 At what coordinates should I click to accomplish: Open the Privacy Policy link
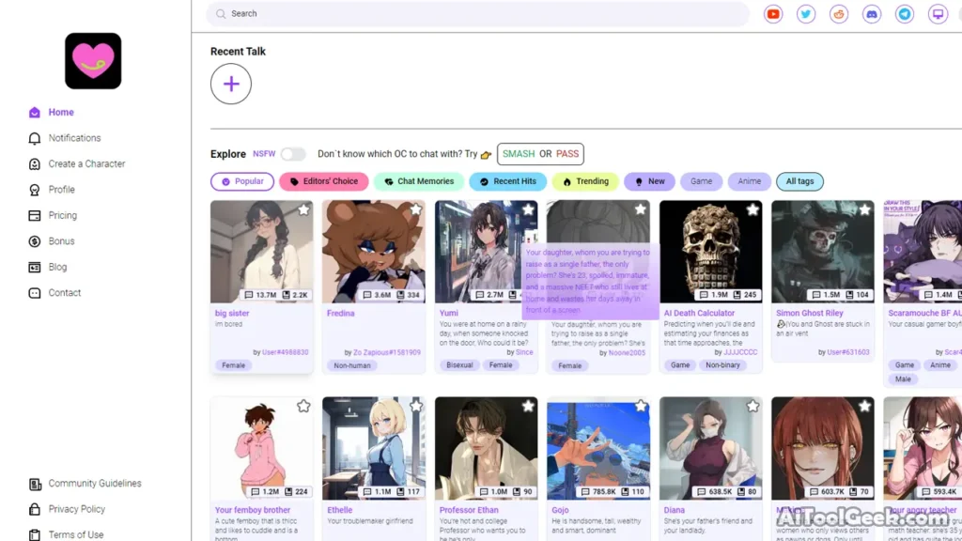pyautogui.click(x=77, y=508)
